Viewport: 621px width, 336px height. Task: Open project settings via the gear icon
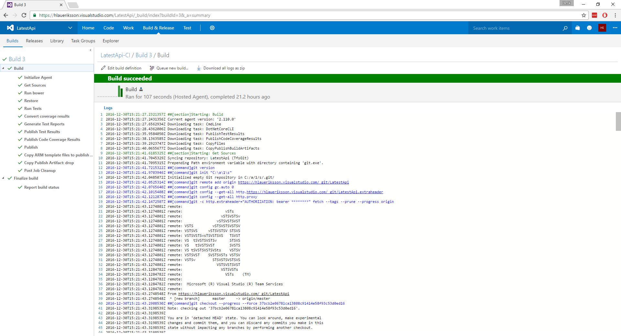click(212, 28)
